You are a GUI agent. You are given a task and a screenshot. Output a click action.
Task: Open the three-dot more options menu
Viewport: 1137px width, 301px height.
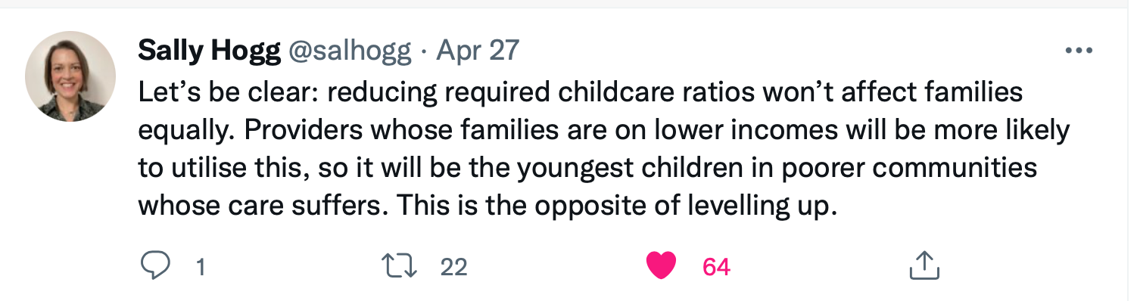coord(1079,51)
